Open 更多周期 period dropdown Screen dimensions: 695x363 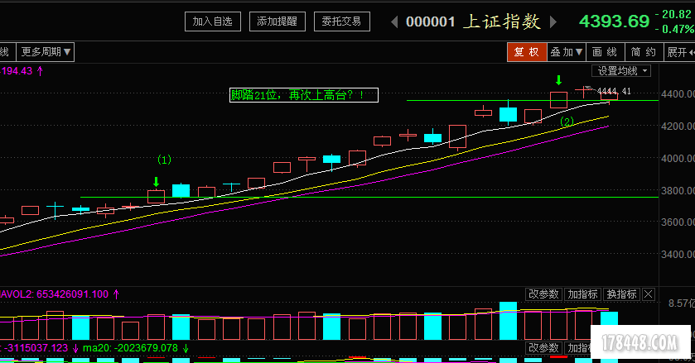point(46,52)
